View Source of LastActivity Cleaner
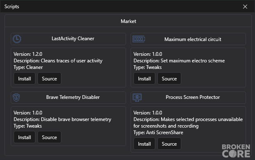This screenshot has width=255, height=160. pos(49,78)
